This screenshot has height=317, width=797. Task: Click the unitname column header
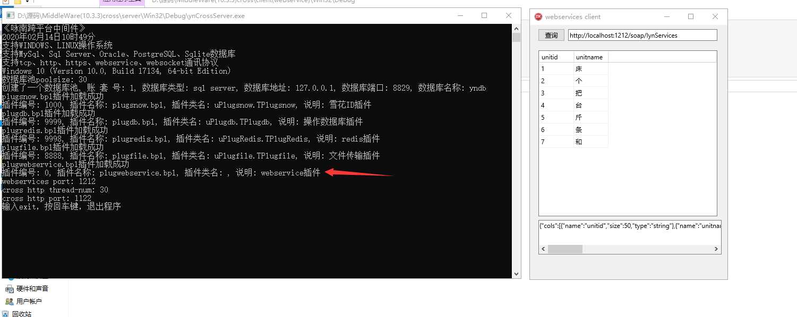(590, 57)
